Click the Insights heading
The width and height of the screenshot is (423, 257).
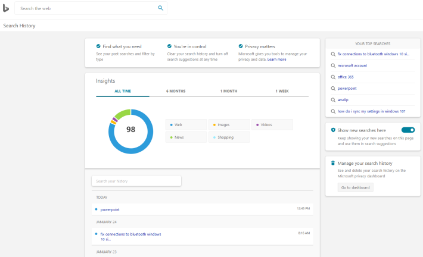point(105,81)
